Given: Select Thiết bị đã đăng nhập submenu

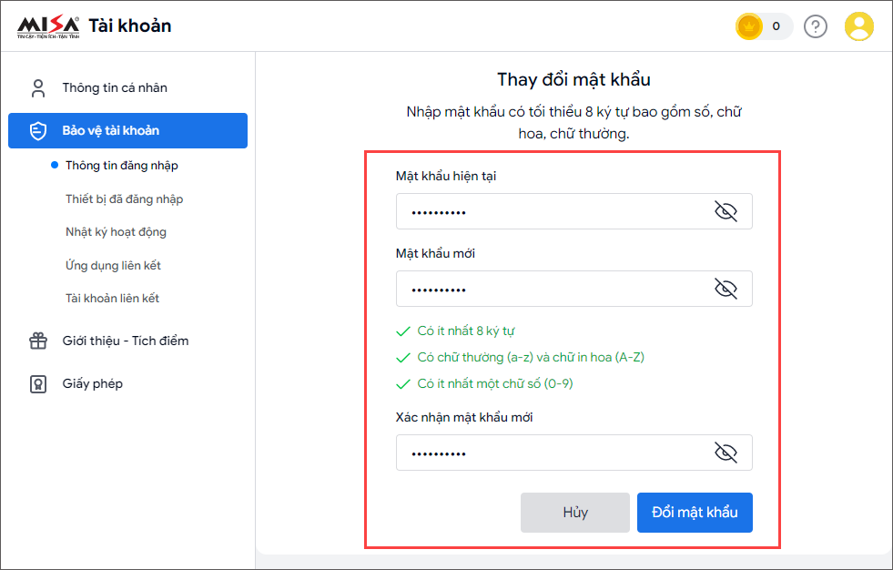Looking at the screenshot, I should [125, 199].
